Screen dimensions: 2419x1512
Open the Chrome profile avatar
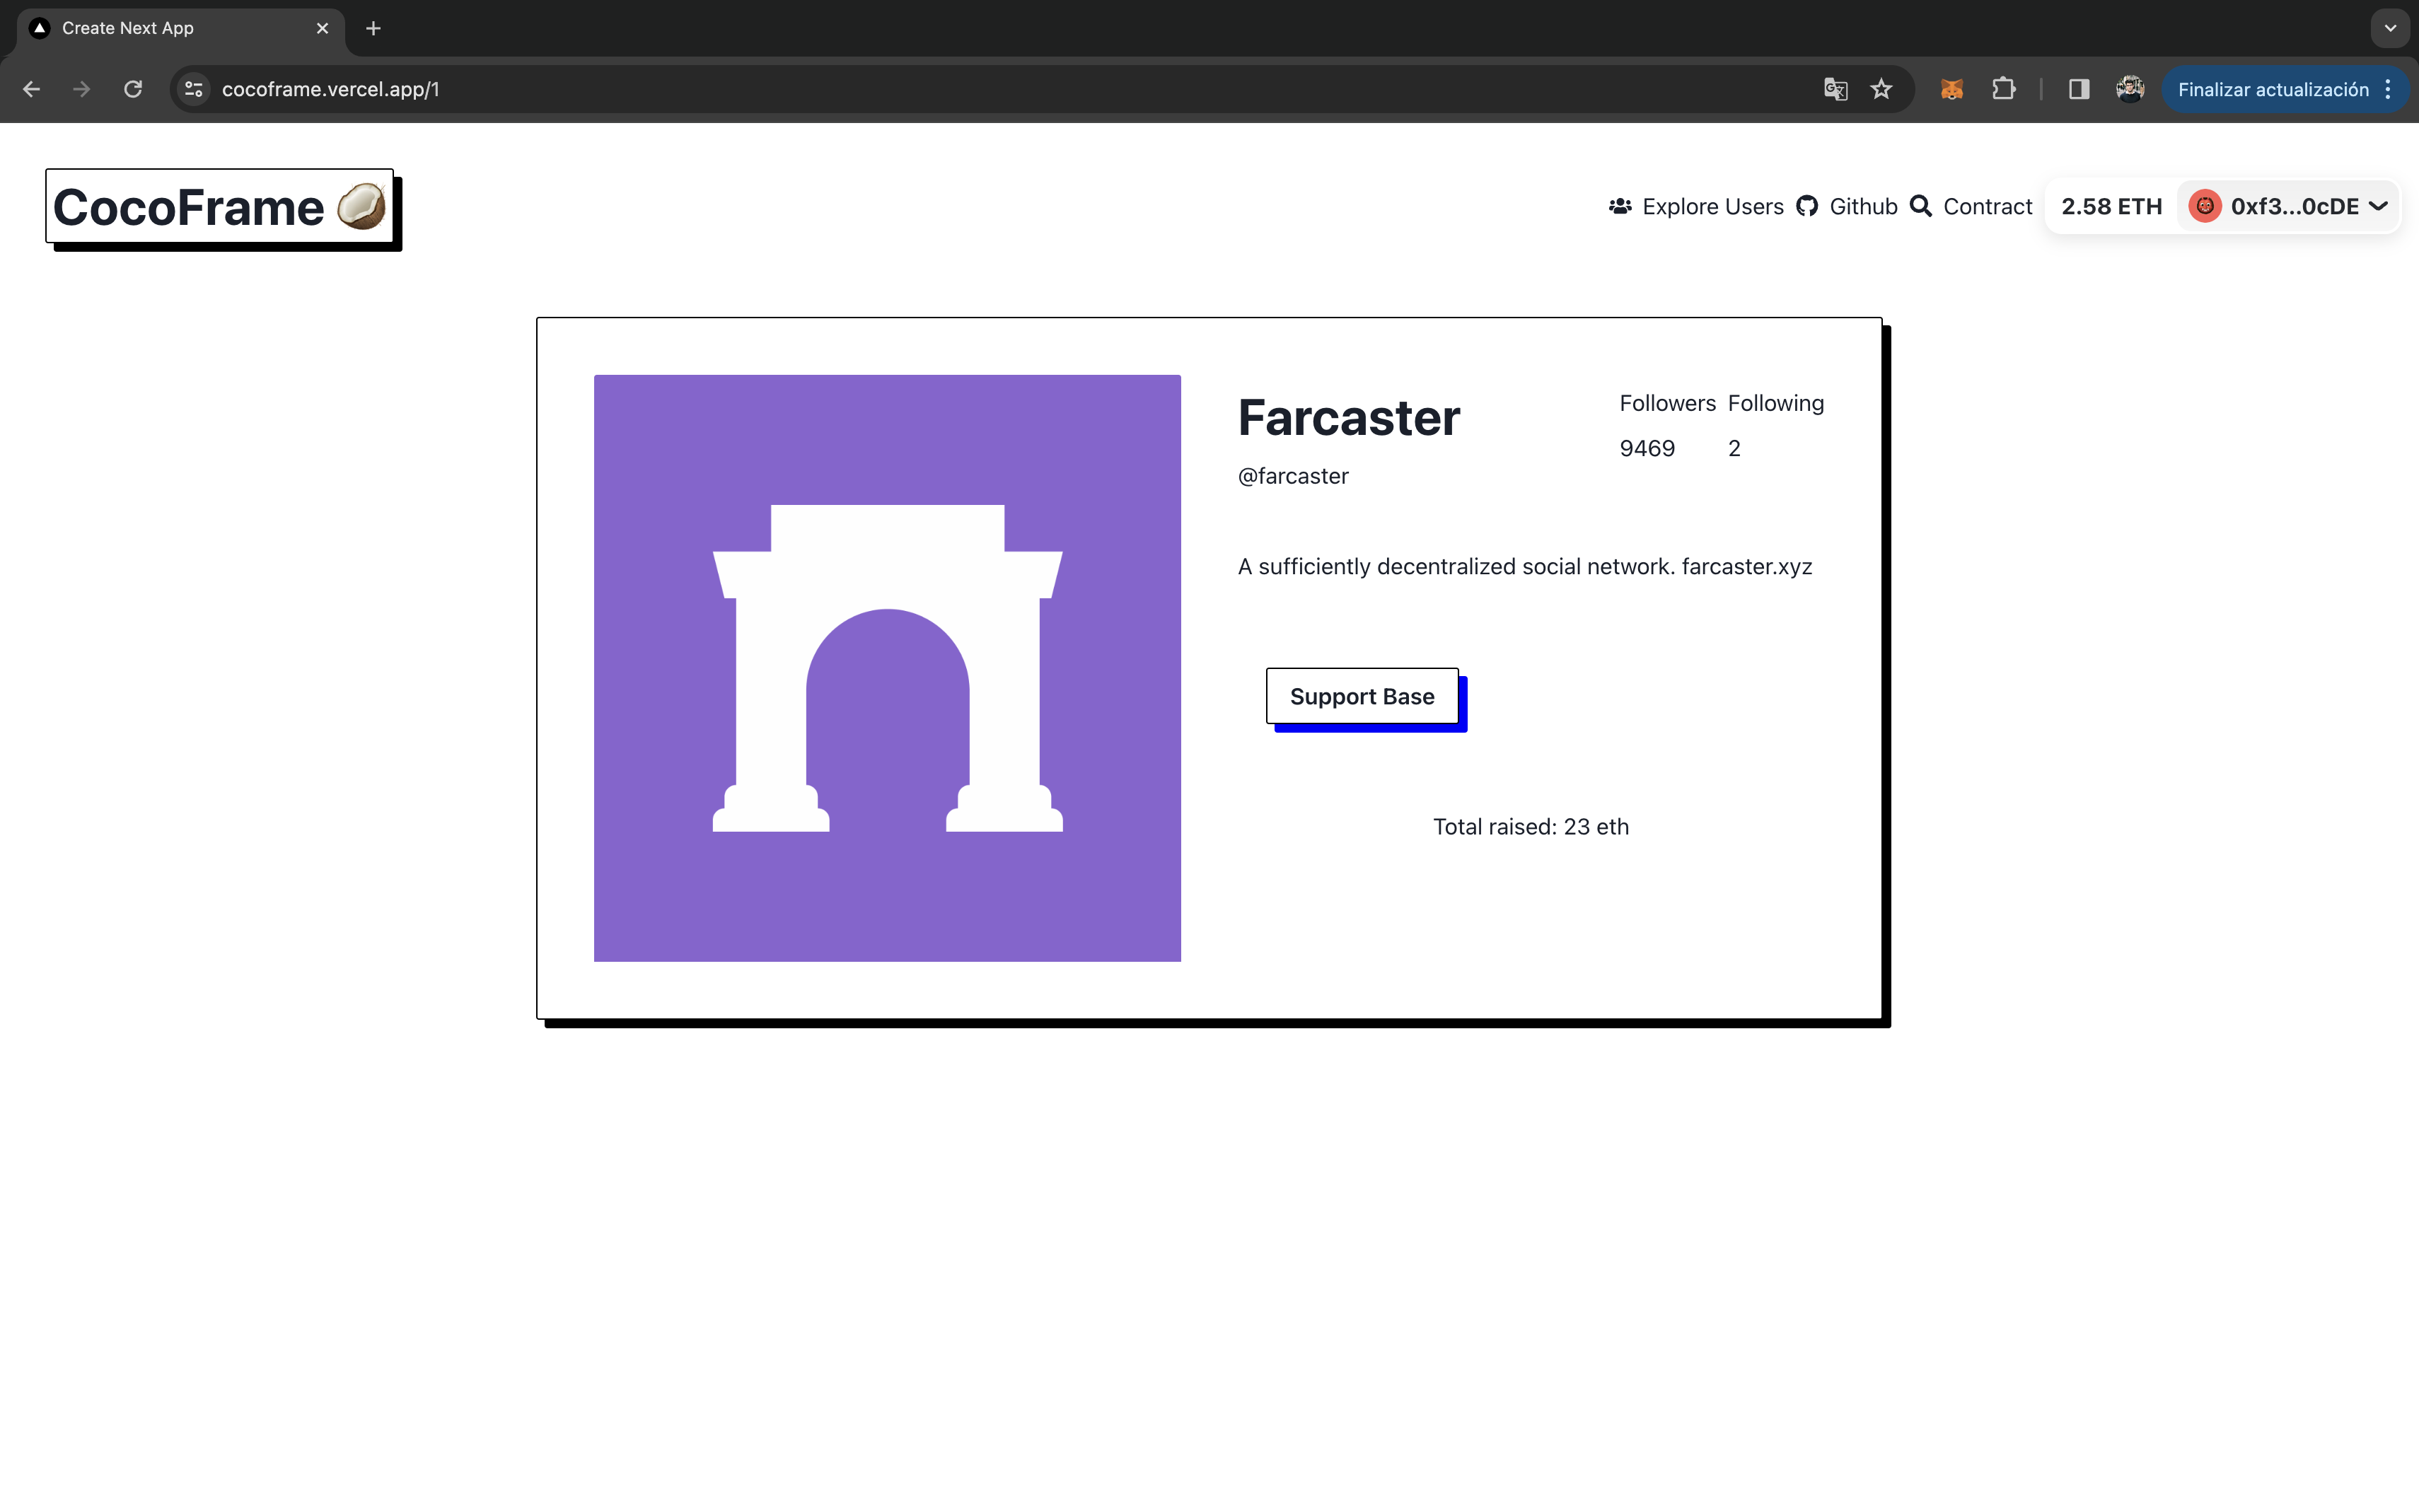pos(2130,89)
